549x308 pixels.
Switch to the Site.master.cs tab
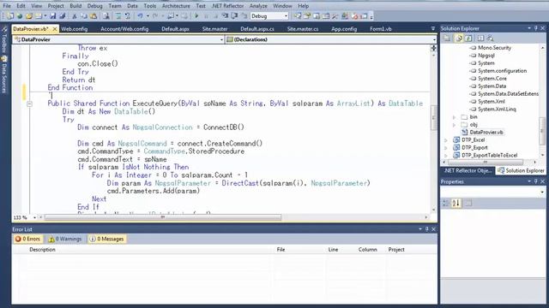(303, 29)
